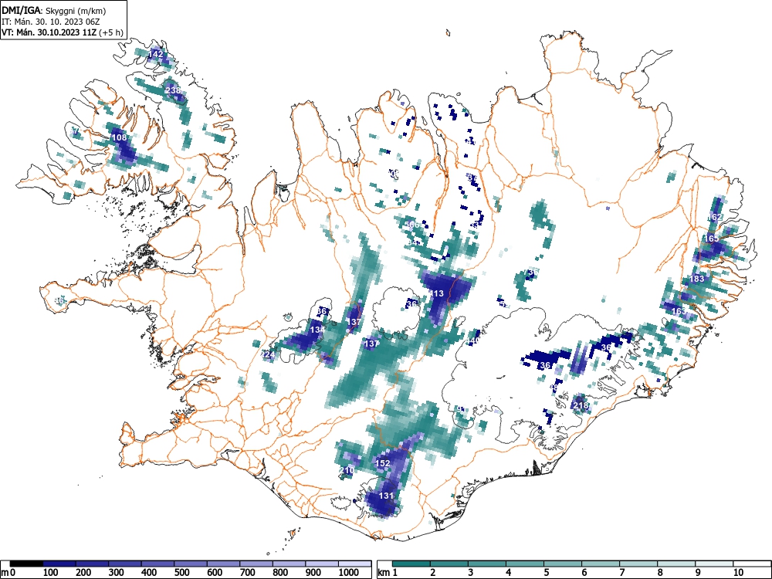This screenshot has width=772, height=579.
Task: Click the 'DMI/IGA: Skyggni (m/km)' title line
Action: pos(54,10)
